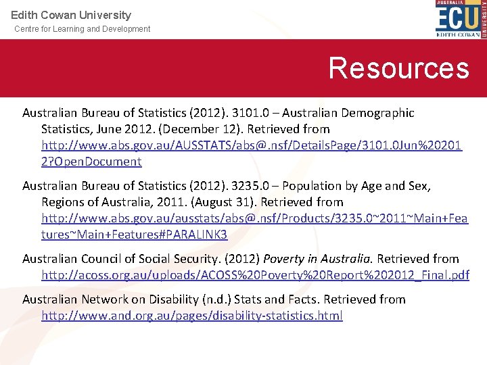Image resolution: width=487 pixels, height=365 pixels.
Task: Open the ACOSS Poverty Report PDF link
Action: (255, 275)
